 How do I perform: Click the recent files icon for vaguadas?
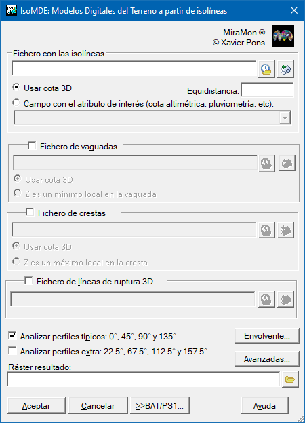pyautogui.click(x=266, y=163)
